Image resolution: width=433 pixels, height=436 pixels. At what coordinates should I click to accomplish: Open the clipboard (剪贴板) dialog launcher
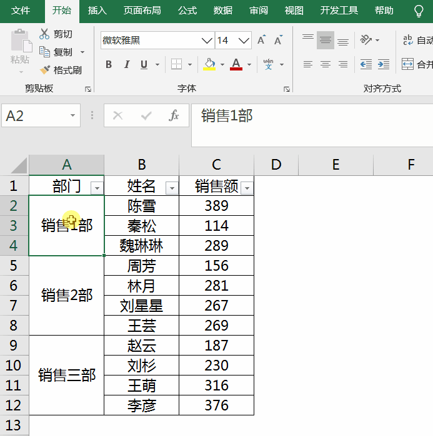pyautogui.click(x=88, y=89)
